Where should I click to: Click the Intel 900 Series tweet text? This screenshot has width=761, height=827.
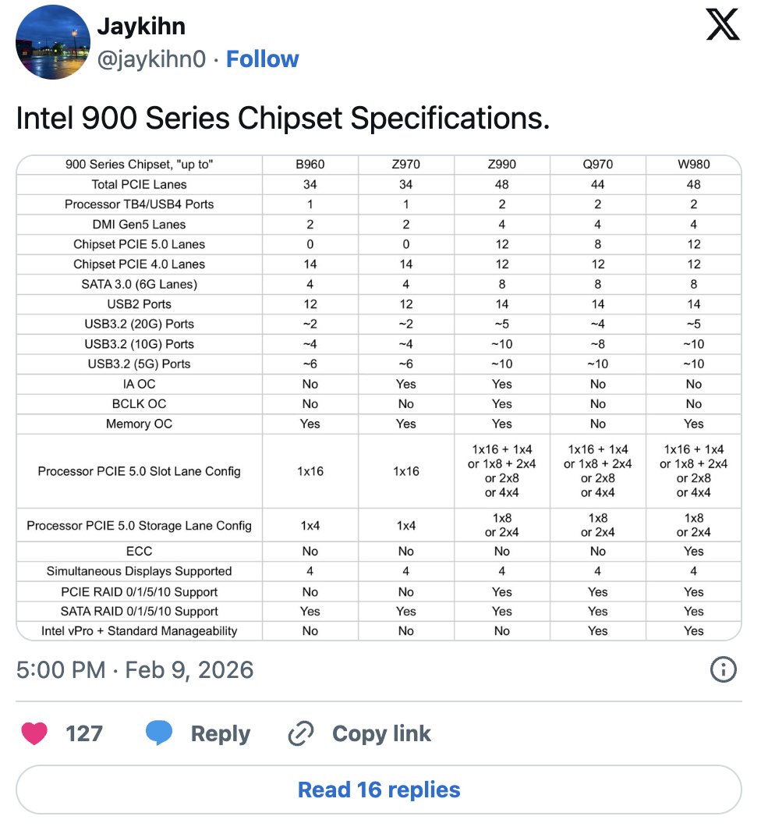click(282, 119)
